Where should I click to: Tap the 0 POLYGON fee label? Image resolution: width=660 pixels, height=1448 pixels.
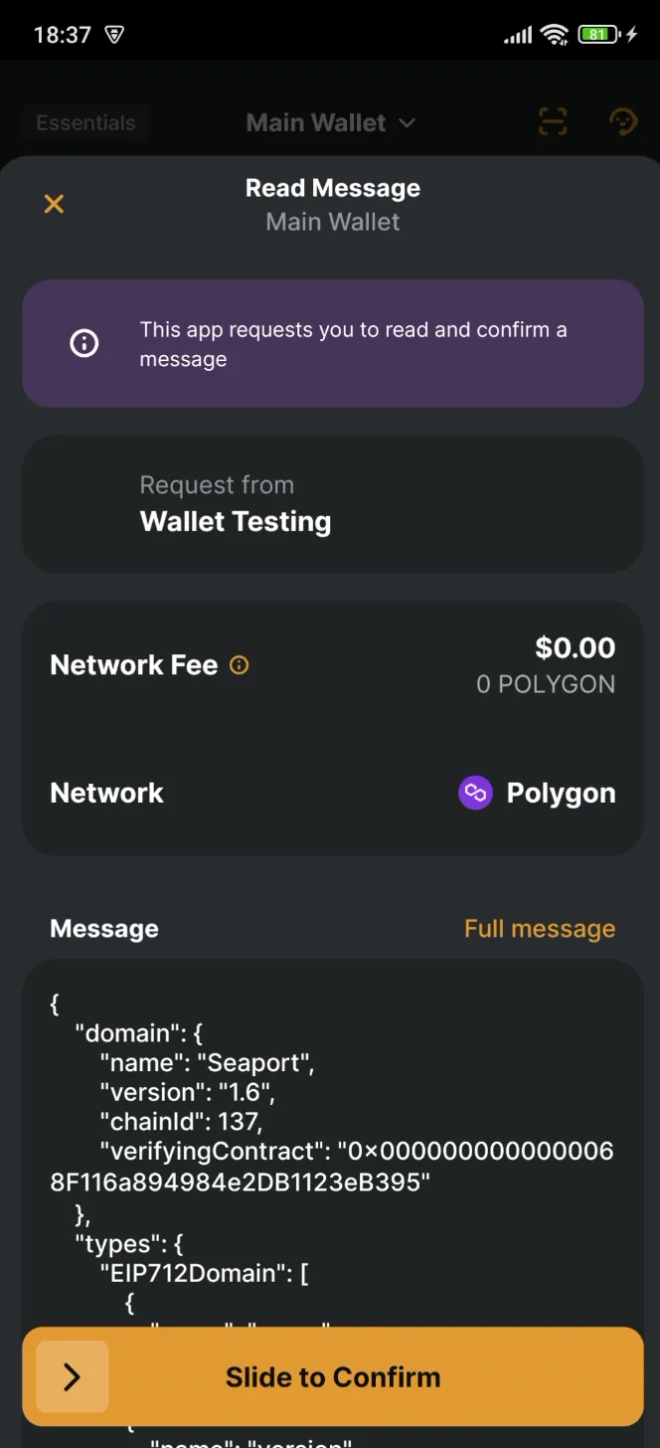point(545,684)
